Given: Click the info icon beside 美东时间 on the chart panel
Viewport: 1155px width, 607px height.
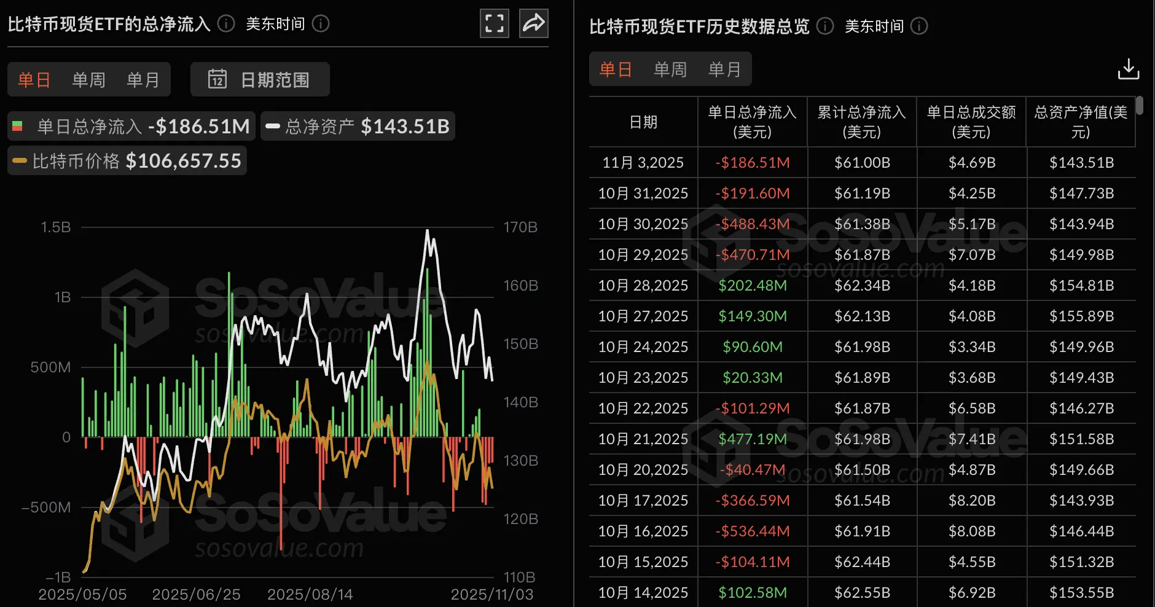Looking at the screenshot, I should (320, 25).
